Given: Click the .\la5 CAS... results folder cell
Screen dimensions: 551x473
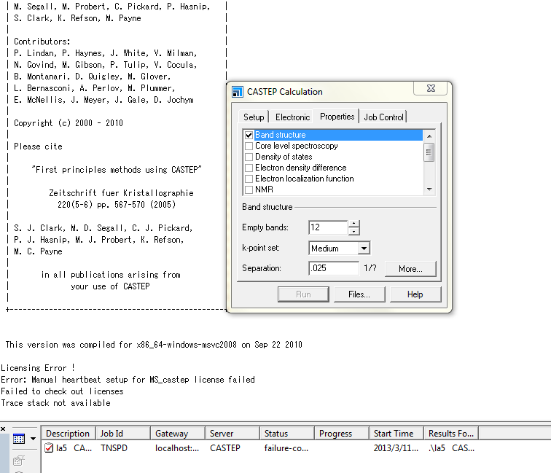Looking at the screenshot, I should click(x=452, y=448).
